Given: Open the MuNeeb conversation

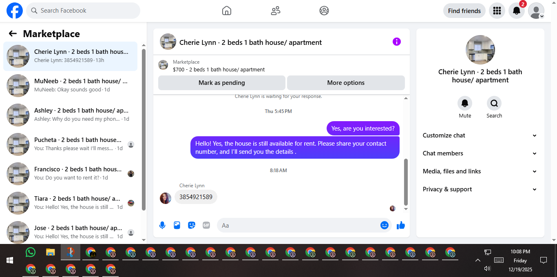Looking at the screenshot, I should [70, 86].
